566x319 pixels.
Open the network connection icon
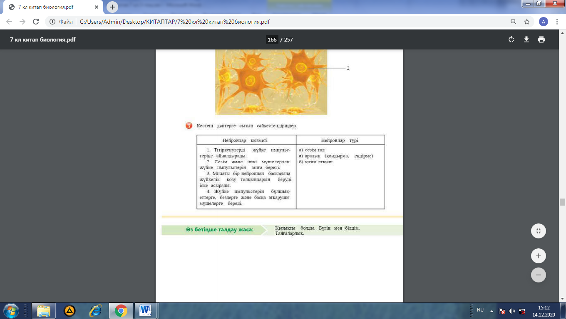(x=522, y=311)
